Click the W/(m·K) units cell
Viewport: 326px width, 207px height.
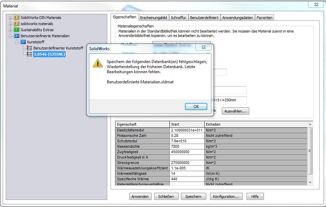pyautogui.click(x=256, y=173)
